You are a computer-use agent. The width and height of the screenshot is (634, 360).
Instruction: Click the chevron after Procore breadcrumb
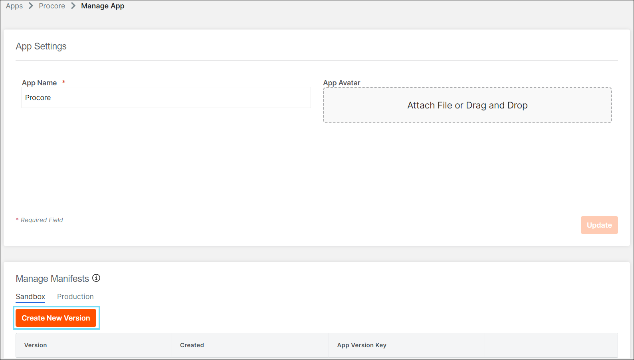coord(73,6)
